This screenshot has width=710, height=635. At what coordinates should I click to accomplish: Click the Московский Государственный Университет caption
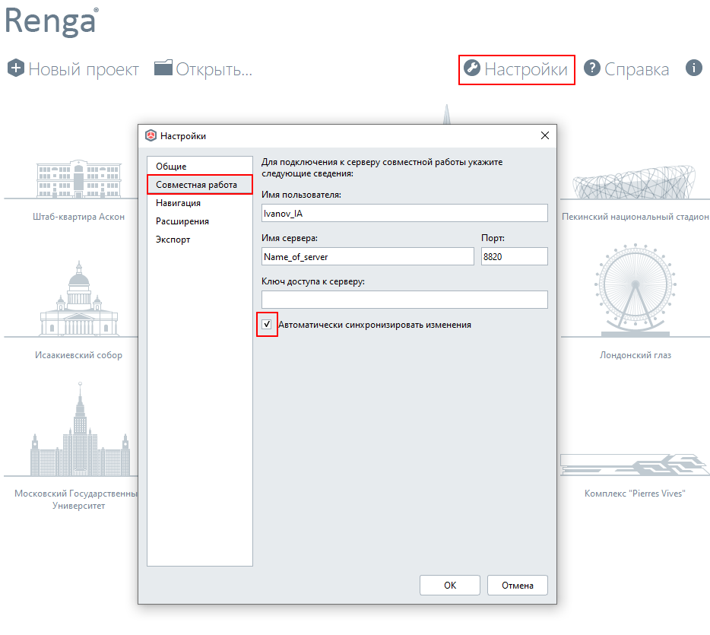(77, 499)
